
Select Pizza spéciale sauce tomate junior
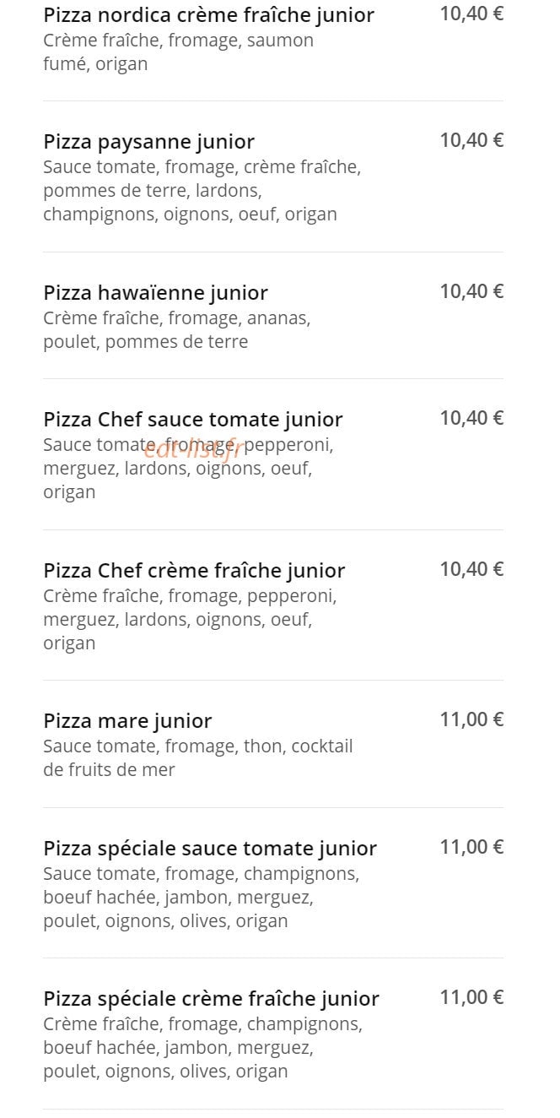[210, 849]
